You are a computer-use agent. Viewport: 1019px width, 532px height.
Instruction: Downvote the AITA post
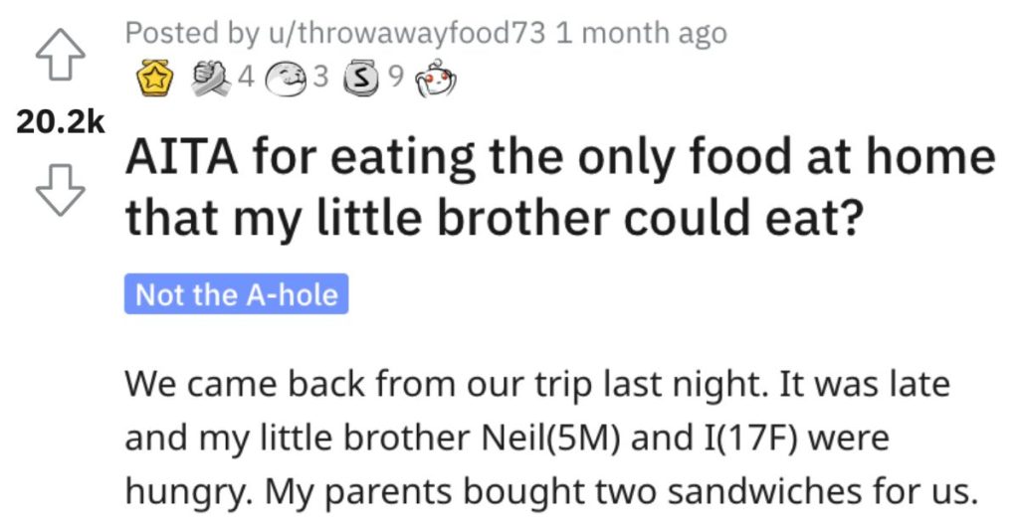pos(60,190)
